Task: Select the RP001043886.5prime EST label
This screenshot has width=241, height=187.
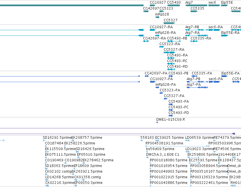Action: [169, 183]
